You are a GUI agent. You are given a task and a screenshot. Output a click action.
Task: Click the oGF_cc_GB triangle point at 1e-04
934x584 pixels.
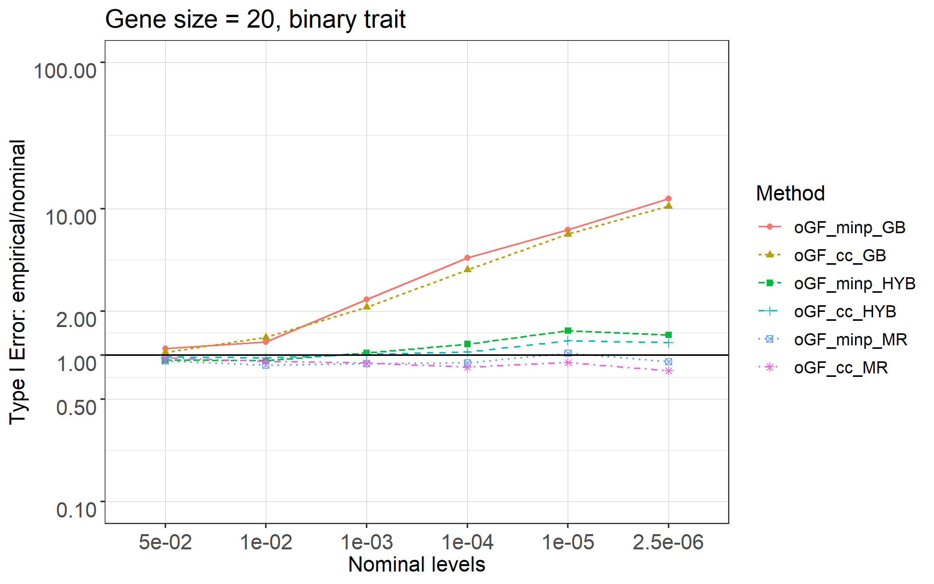(467, 269)
